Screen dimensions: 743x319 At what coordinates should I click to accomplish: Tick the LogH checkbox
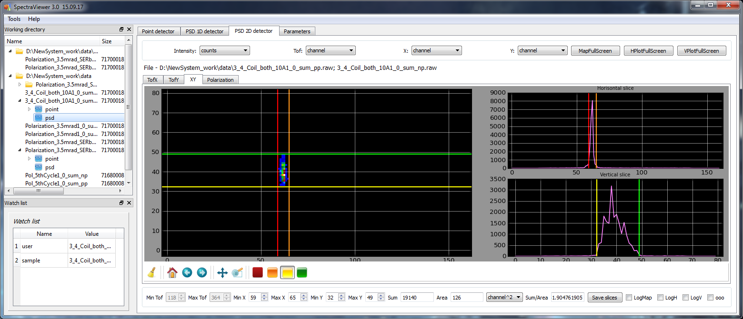[660, 298]
